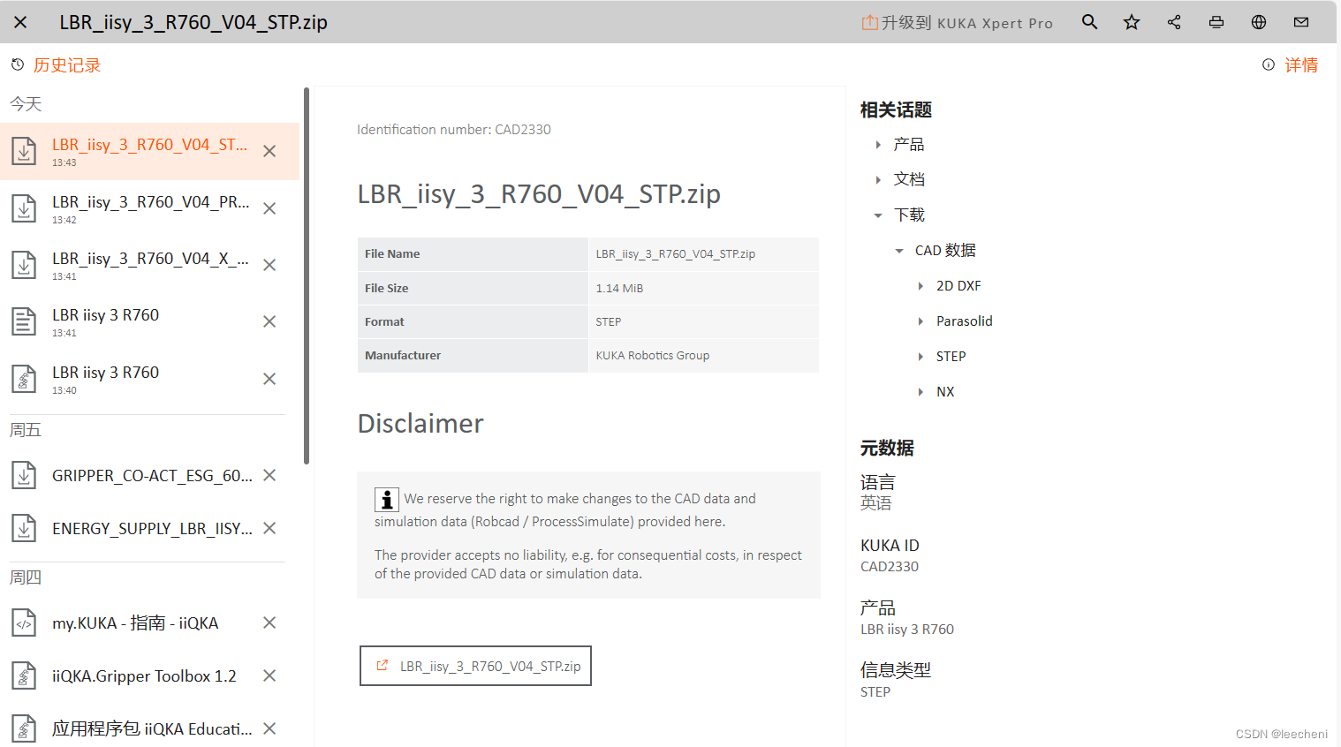
Task: Click download icon beside X_ history entry
Action: click(24, 265)
